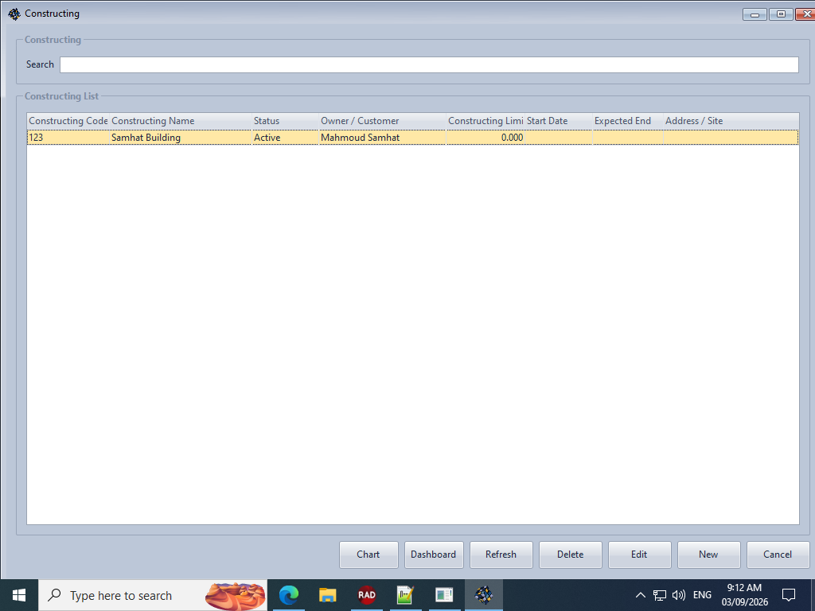Open the notepad with pencil taskbar icon

pos(405,595)
